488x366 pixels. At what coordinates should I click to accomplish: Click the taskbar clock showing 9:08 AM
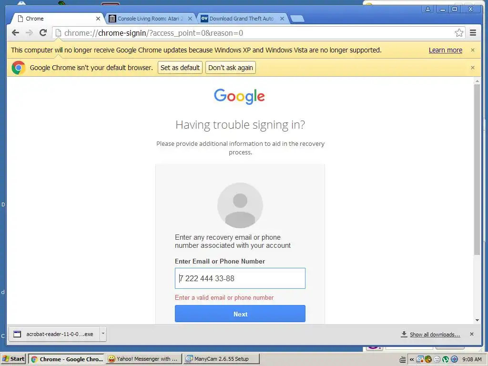click(472, 359)
